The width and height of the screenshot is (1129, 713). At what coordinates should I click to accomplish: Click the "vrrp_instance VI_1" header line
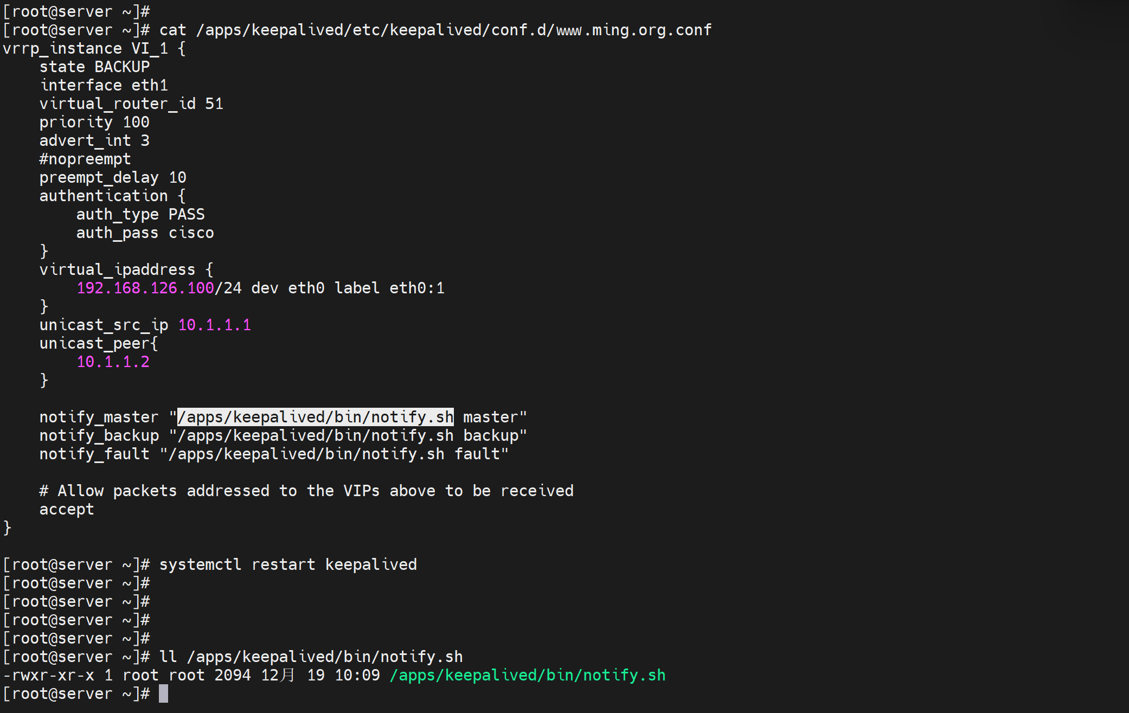tap(94, 48)
